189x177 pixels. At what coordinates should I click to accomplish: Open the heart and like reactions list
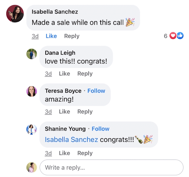click(x=177, y=36)
